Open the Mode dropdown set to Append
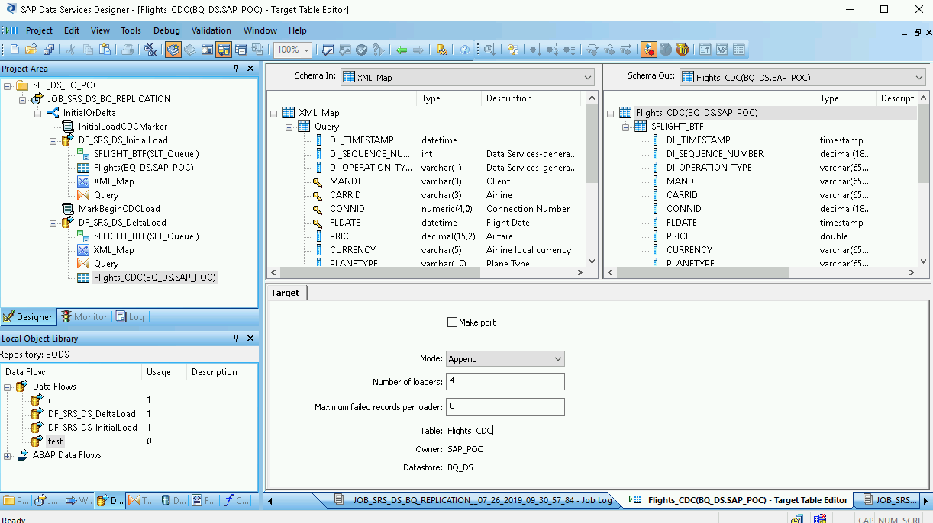This screenshot has height=523, width=933. (505, 359)
